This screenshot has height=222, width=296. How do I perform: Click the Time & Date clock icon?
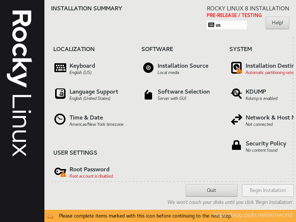click(60, 119)
